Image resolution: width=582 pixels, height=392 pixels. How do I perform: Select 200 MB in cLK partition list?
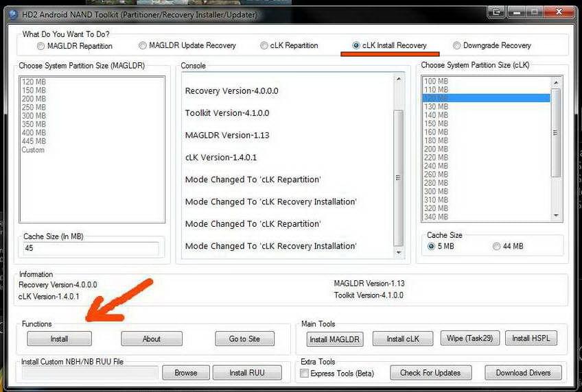point(436,149)
